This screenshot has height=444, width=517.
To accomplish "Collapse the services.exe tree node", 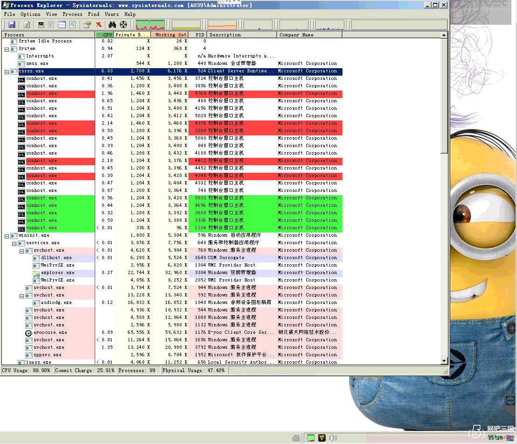I will (x=14, y=244).
